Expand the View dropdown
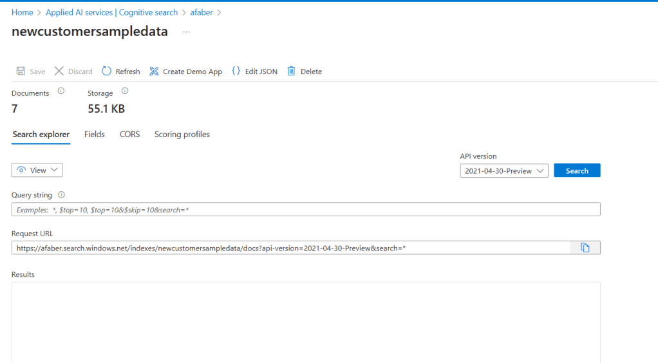This screenshot has width=658, height=363. point(37,170)
